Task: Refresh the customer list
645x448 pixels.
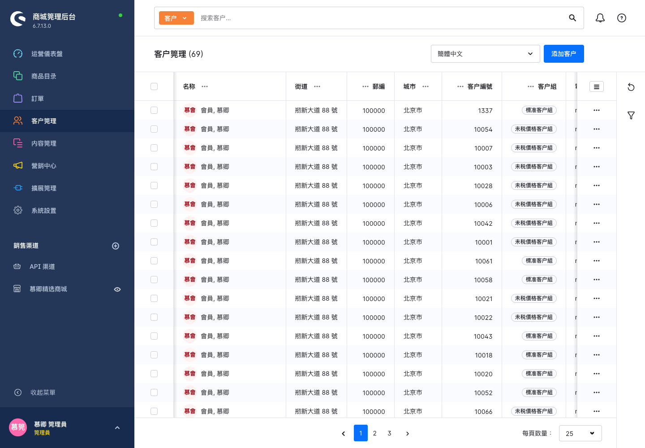Action: (x=631, y=87)
